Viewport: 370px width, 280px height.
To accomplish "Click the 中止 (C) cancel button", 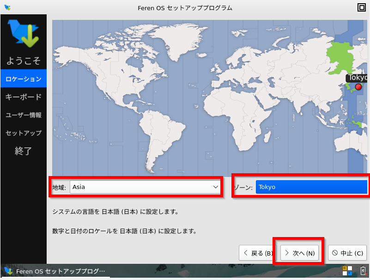I will tap(347, 253).
